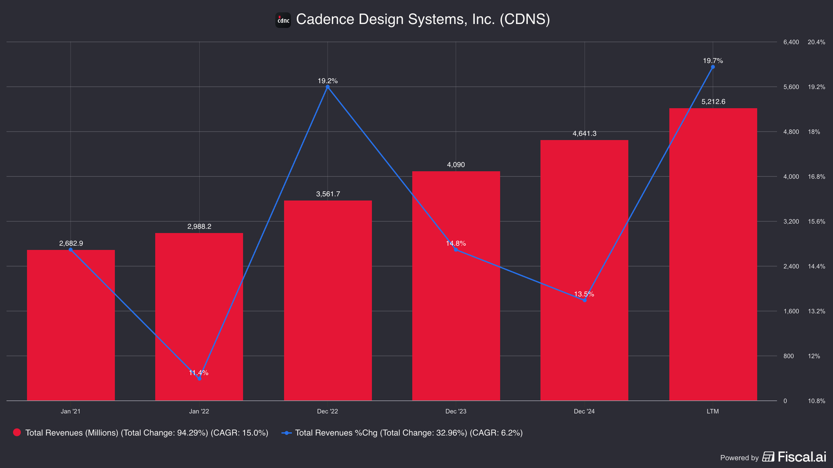Click the 11.4% low data point
This screenshot has height=468, width=833.
pyautogui.click(x=199, y=378)
